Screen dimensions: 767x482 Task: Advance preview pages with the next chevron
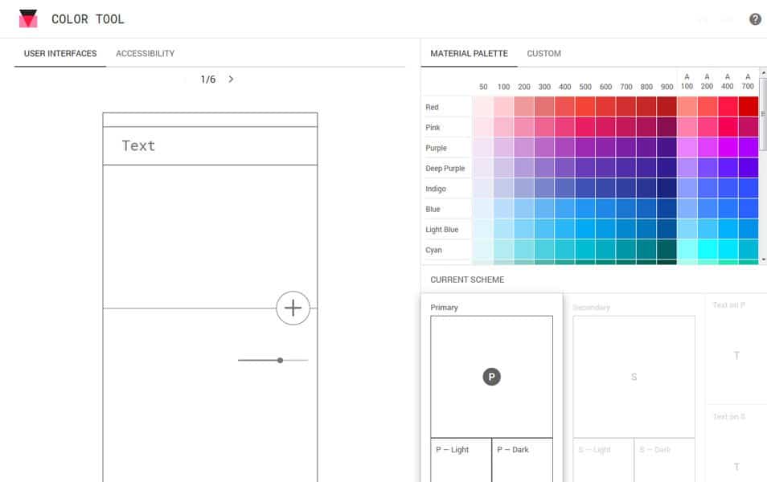point(231,79)
